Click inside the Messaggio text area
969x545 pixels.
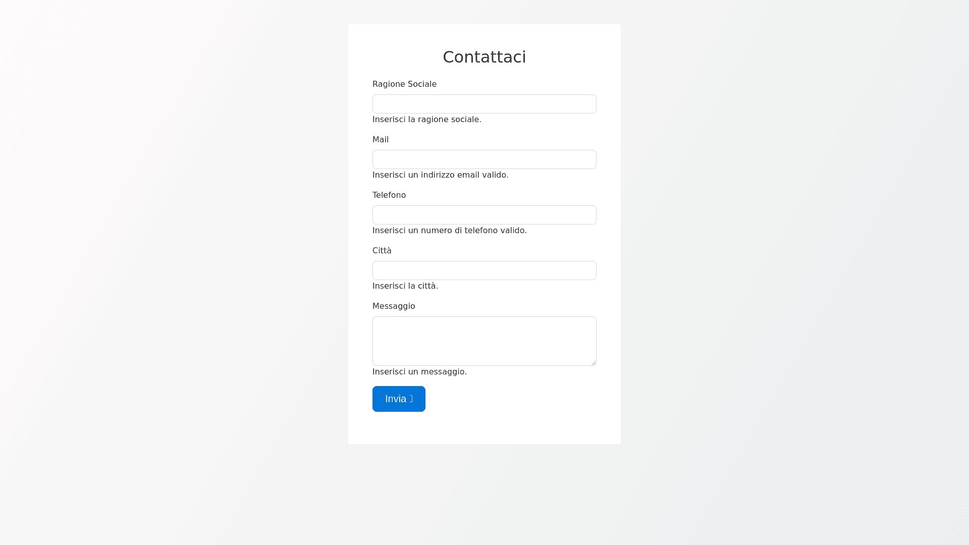pos(484,341)
